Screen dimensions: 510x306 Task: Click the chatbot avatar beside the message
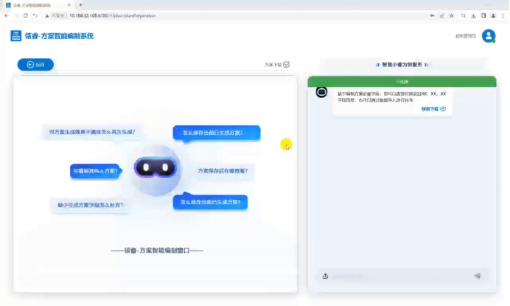click(x=321, y=92)
